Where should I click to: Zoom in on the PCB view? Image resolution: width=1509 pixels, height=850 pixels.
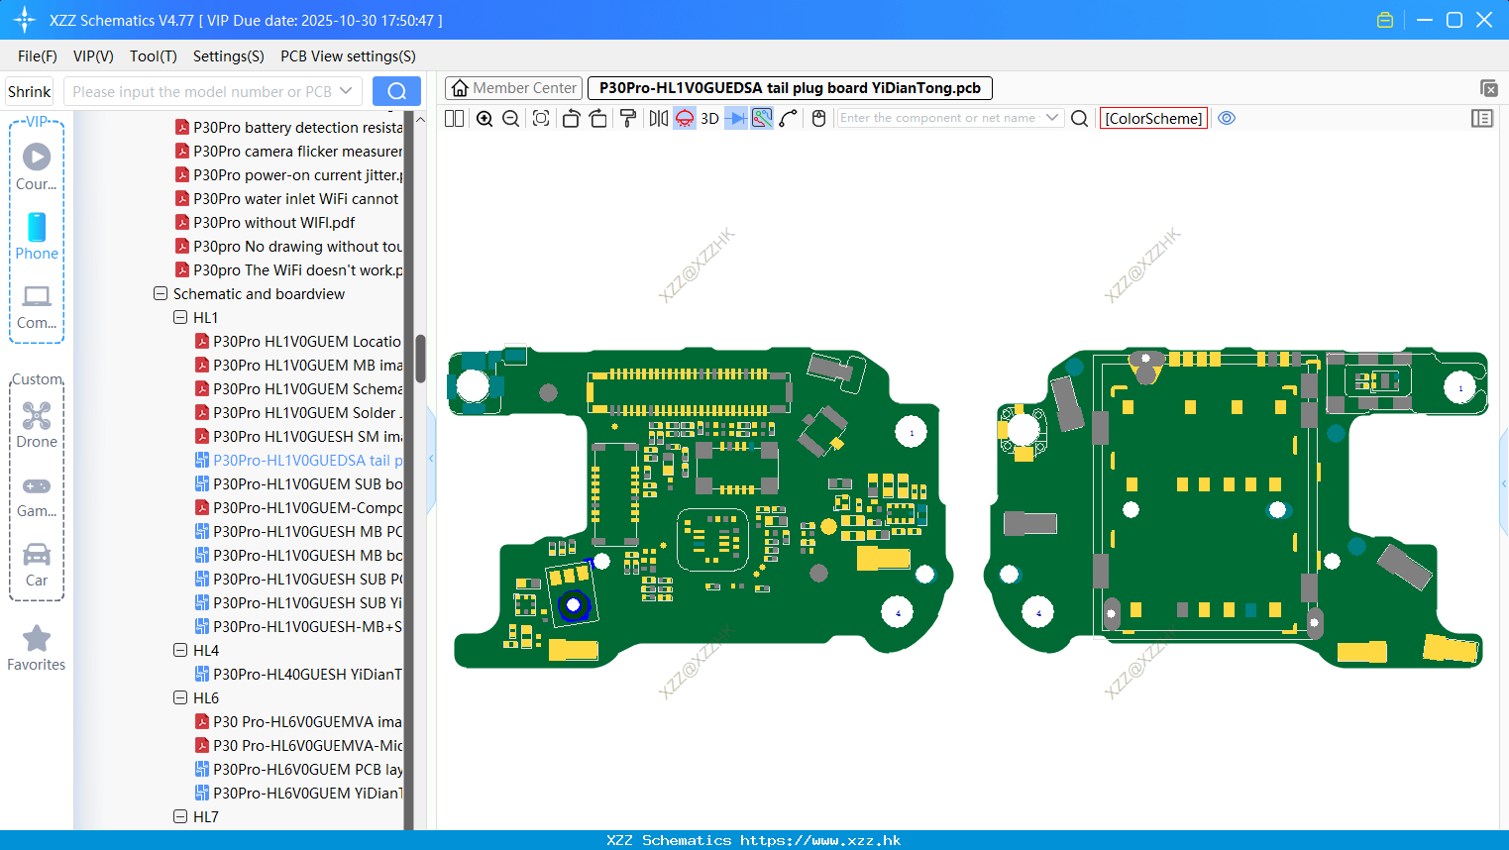tap(485, 118)
